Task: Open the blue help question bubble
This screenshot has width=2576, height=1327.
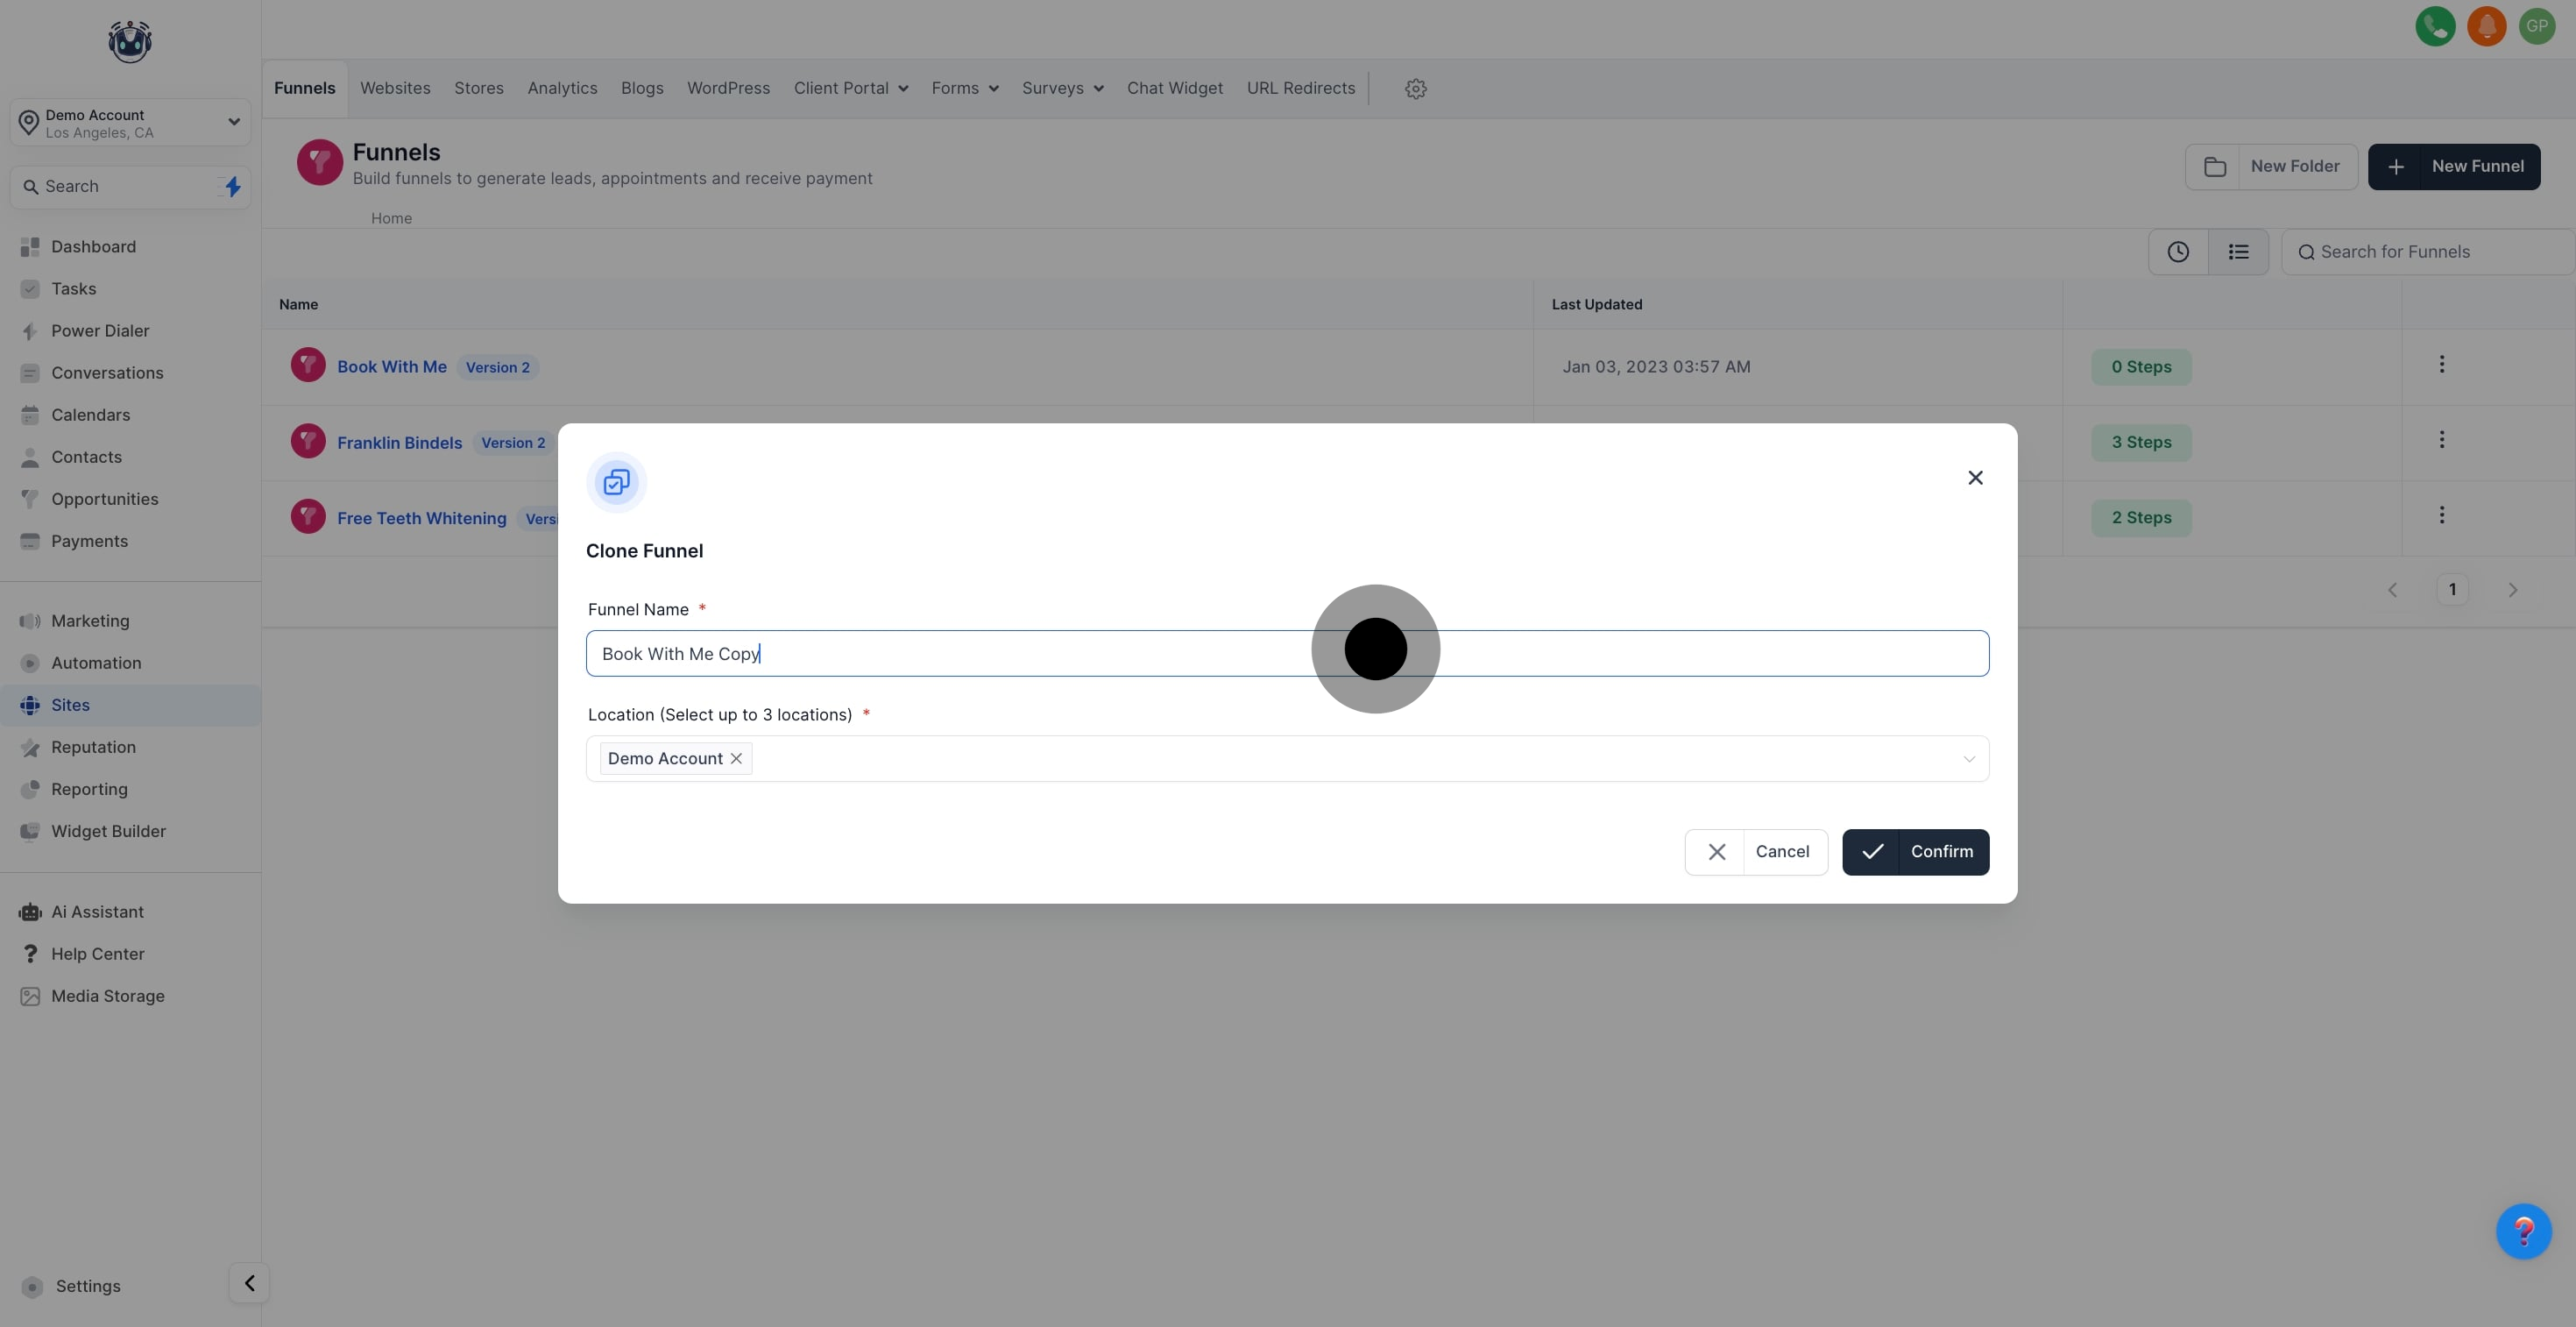Action: click(x=2523, y=1231)
